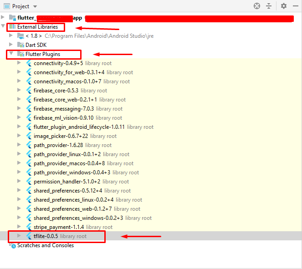Click the collapse all icon in Project toolbar
Screen dimensions: 302x269
tap(269, 6)
